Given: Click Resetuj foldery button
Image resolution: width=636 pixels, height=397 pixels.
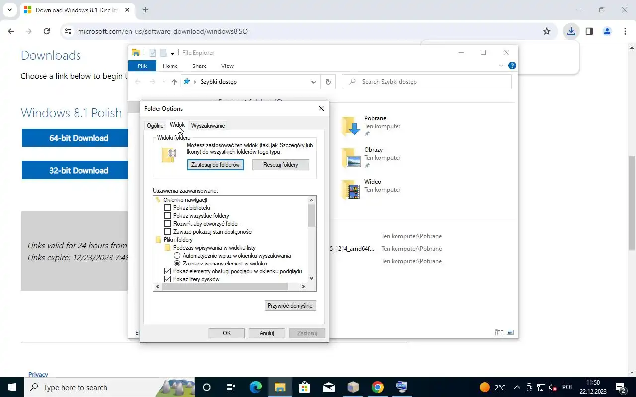Looking at the screenshot, I should coord(281,165).
